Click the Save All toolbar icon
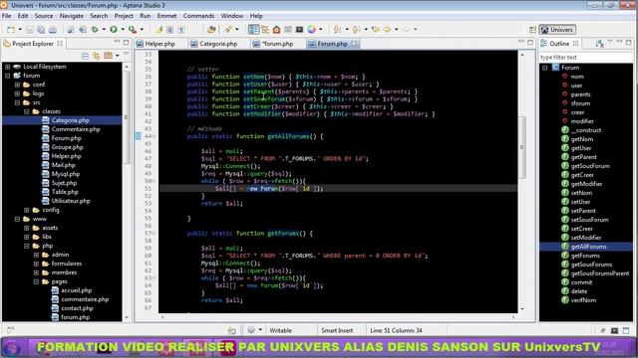This screenshot has height=358, width=638. [41, 30]
